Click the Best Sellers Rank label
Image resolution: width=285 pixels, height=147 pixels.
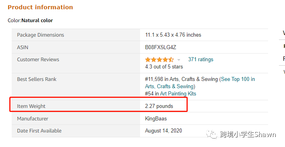(x=37, y=79)
